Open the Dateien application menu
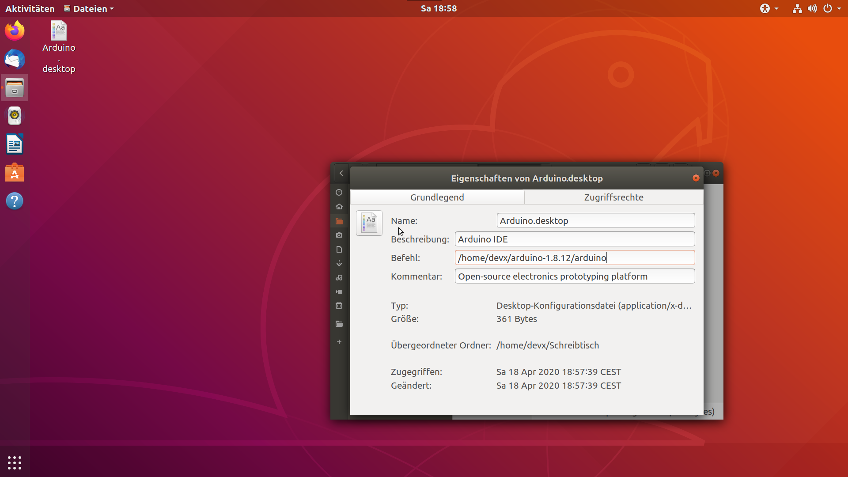Viewport: 848px width, 477px height. pyautogui.click(x=89, y=8)
